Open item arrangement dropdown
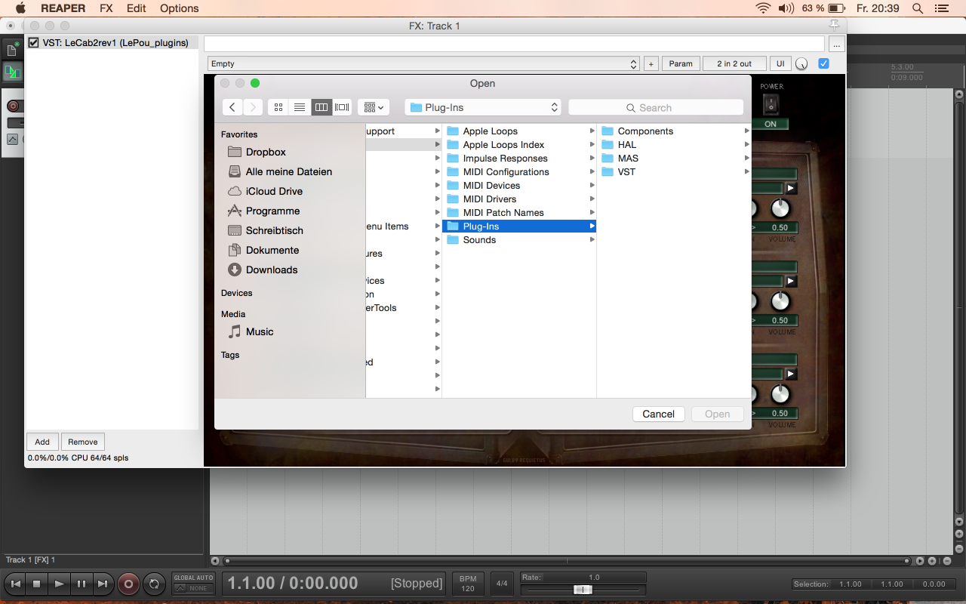This screenshot has width=966, height=604. (x=373, y=107)
